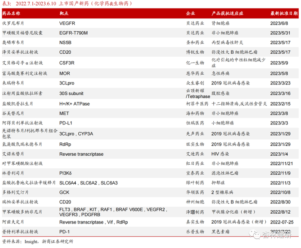The height and width of the screenshot is (248, 301).
Task: Click the PD-L1 target cell
Action: pos(66,123)
